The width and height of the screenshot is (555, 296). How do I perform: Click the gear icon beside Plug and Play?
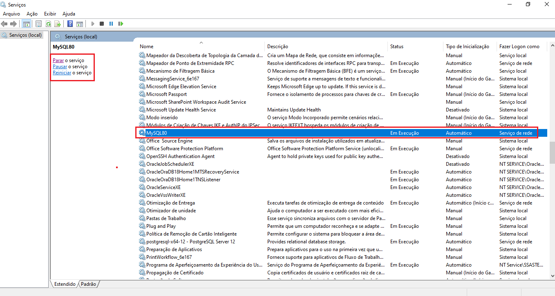(142, 226)
